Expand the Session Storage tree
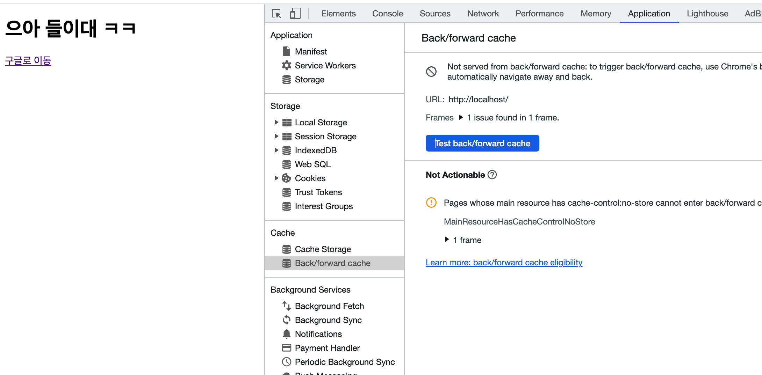 click(x=276, y=136)
